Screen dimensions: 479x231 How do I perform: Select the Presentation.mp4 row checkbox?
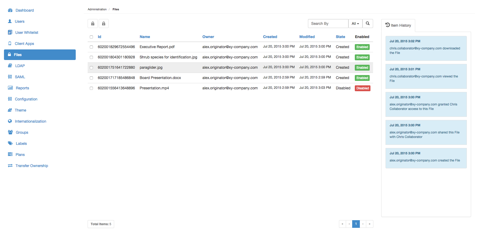91,88
